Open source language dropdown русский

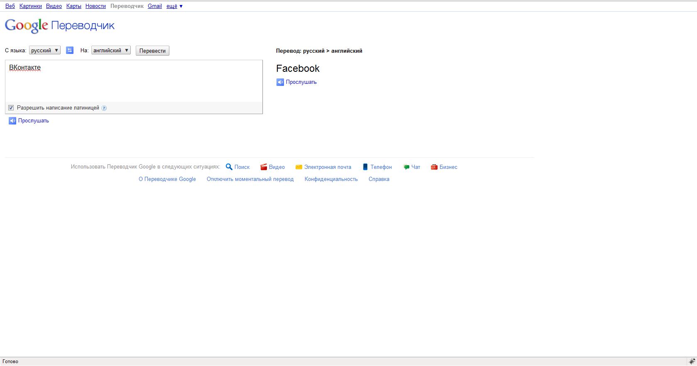click(x=45, y=50)
